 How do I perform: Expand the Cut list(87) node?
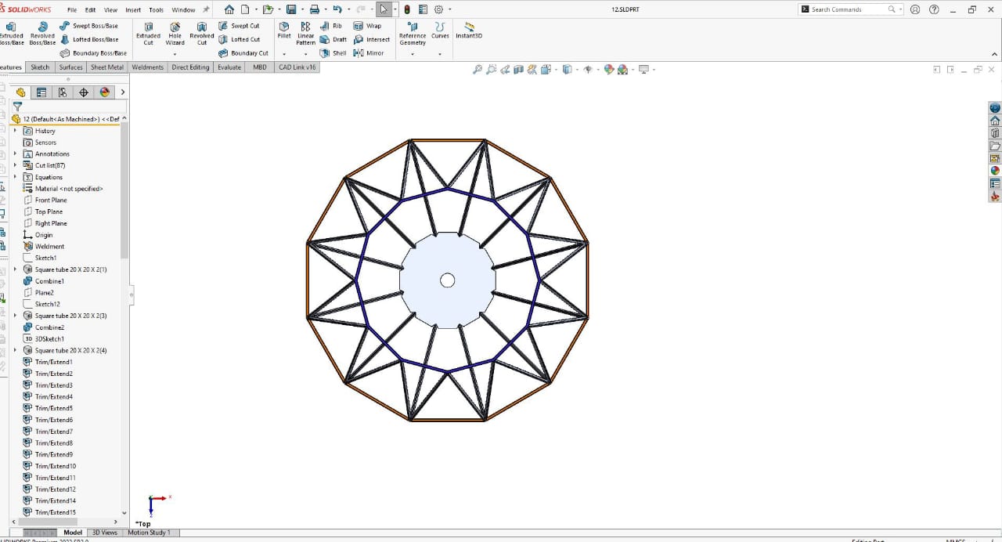[x=15, y=165]
